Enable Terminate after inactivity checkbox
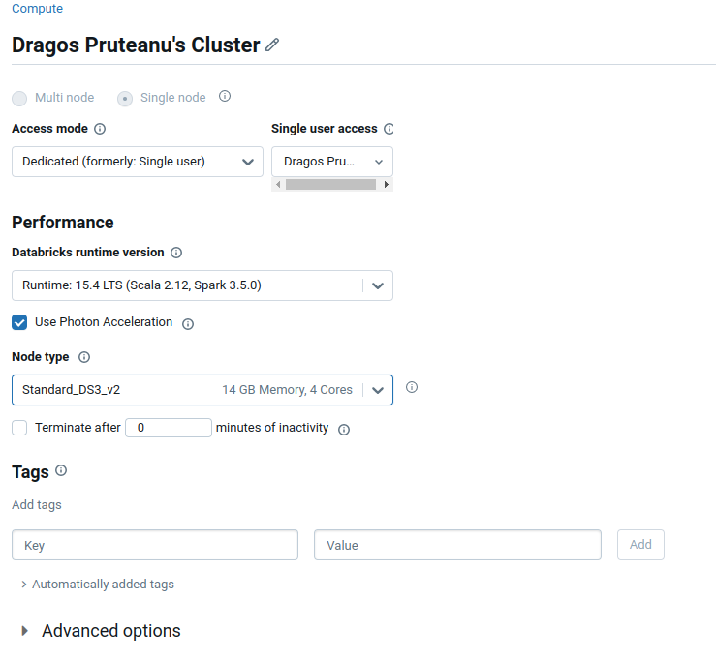 pos(19,428)
